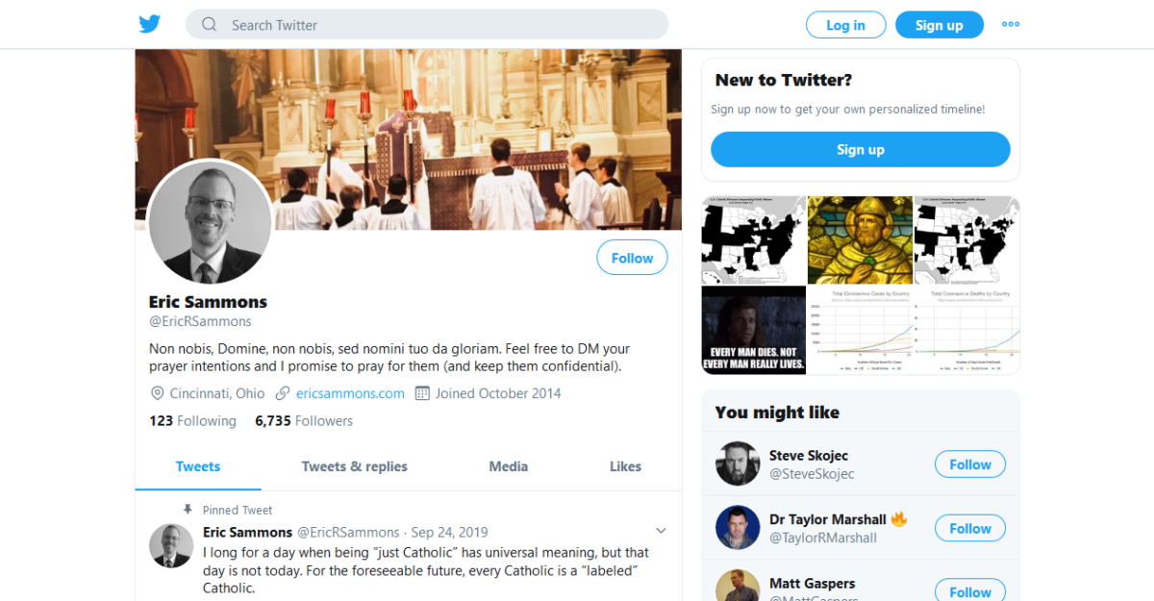1154x601 pixels.
Task: View the 6,735 Followers list
Action: pyautogui.click(x=304, y=421)
